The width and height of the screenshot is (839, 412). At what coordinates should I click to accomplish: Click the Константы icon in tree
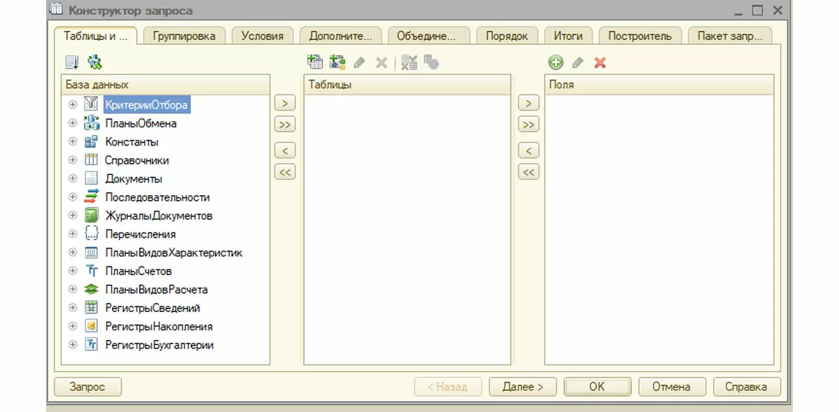(91, 141)
